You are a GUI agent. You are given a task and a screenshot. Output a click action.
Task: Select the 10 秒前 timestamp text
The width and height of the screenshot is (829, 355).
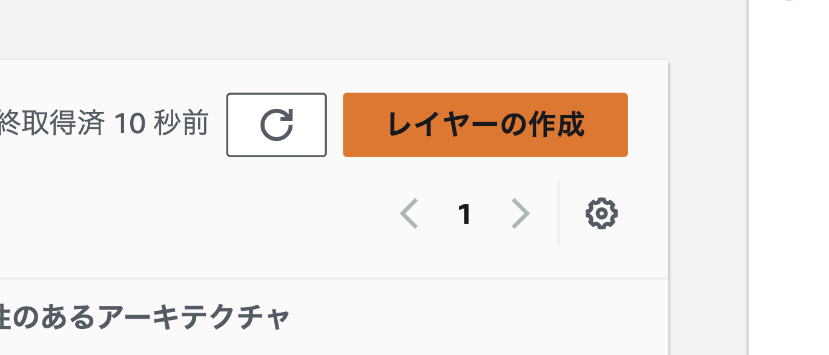point(160,123)
